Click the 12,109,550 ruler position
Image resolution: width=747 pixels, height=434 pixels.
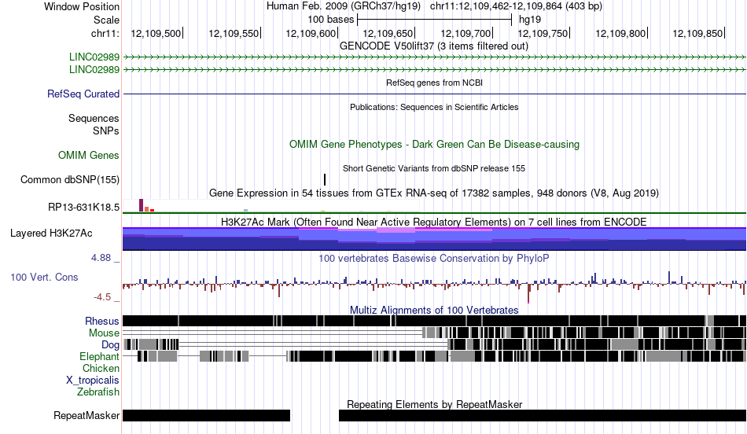click(x=234, y=33)
